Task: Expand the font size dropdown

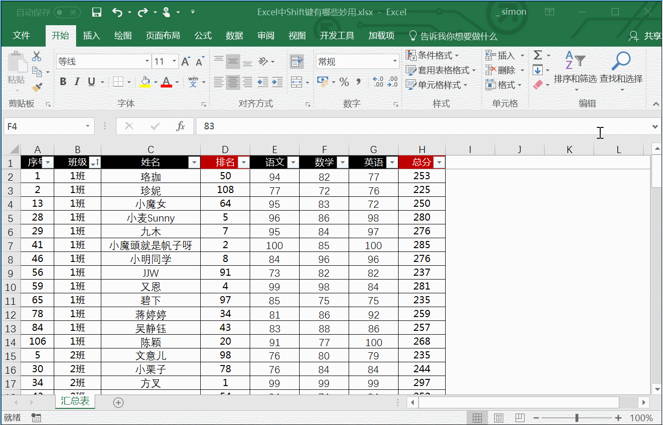Action: pyautogui.click(x=174, y=61)
